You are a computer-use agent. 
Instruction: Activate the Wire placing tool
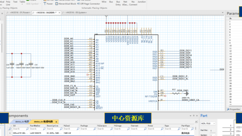tap(104, 2)
